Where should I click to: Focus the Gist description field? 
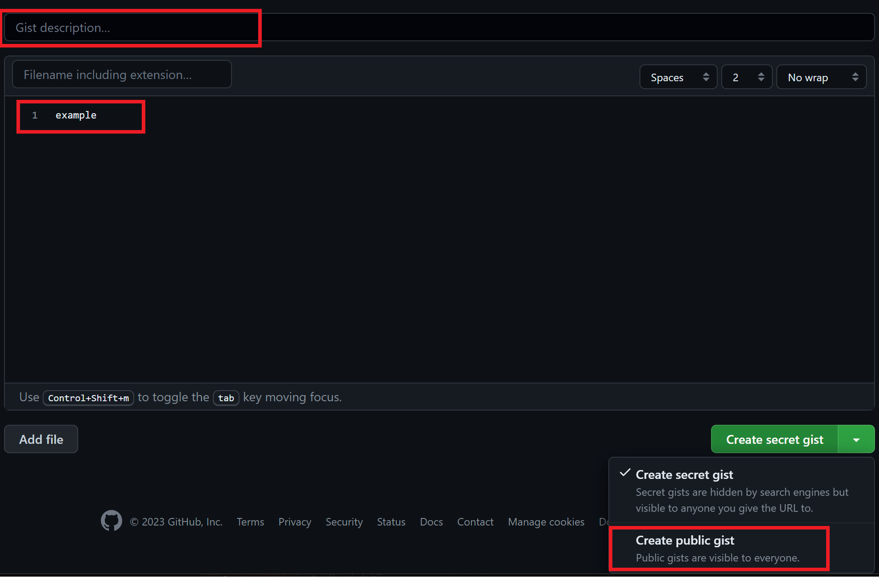coord(439,28)
